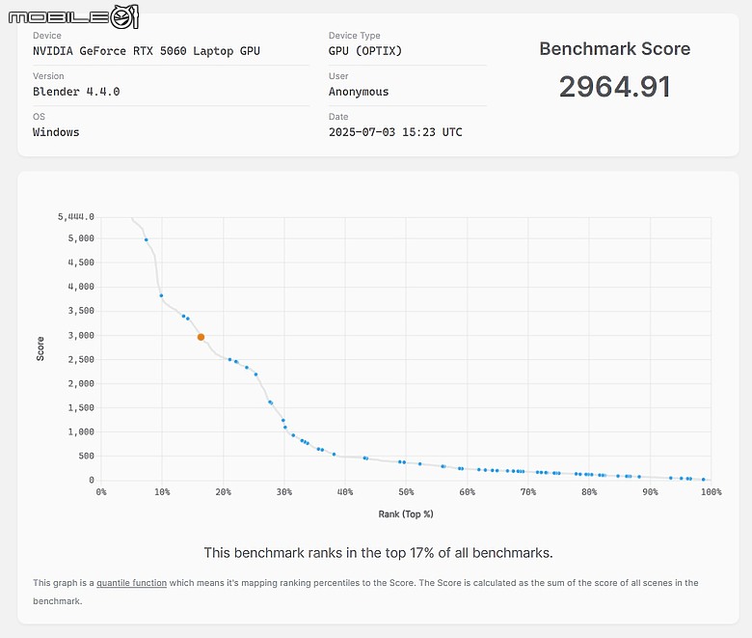The height and width of the screenshot is (638, 752).
Task: Click the 'top 17% of all benchmarks' sentence
Action: click(378, 552)
